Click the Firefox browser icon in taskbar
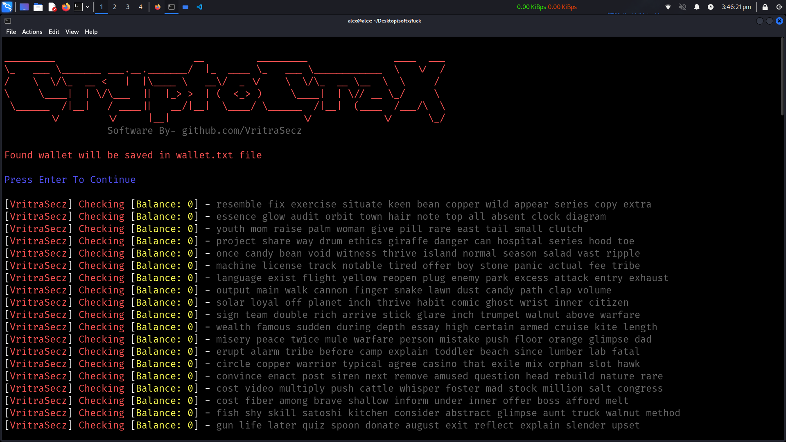 click(65, 7)
